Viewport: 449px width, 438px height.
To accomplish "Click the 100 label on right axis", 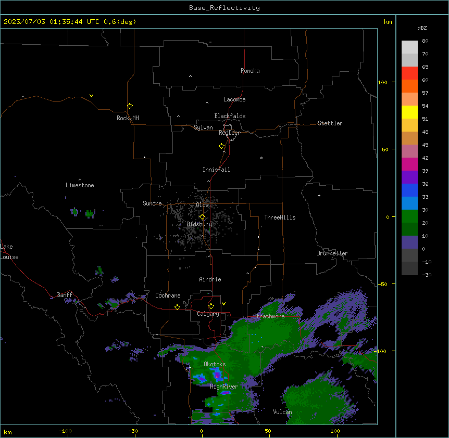I will point(382,82).
